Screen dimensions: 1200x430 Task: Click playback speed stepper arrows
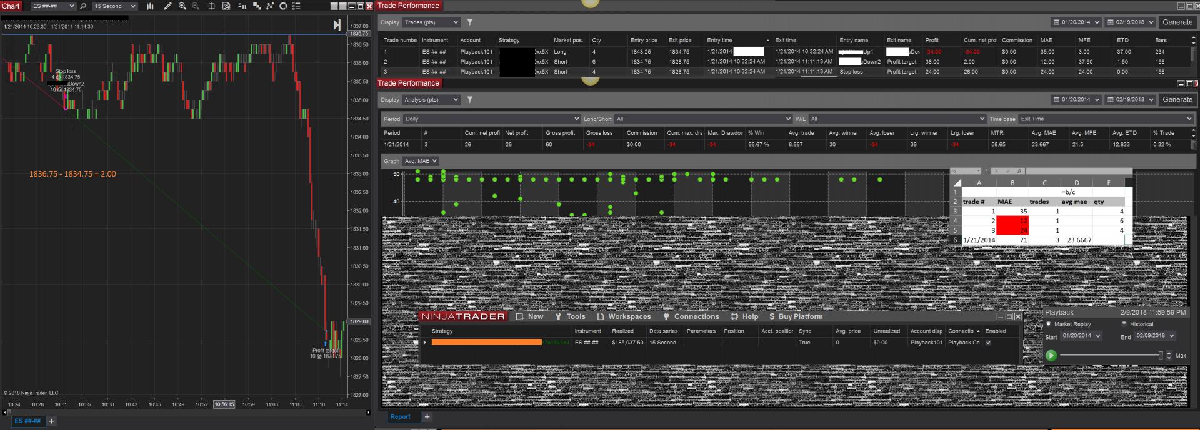coord(1169,356)
